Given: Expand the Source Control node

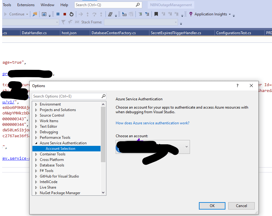Looking at the screenshot, I should tap(36, 115).
